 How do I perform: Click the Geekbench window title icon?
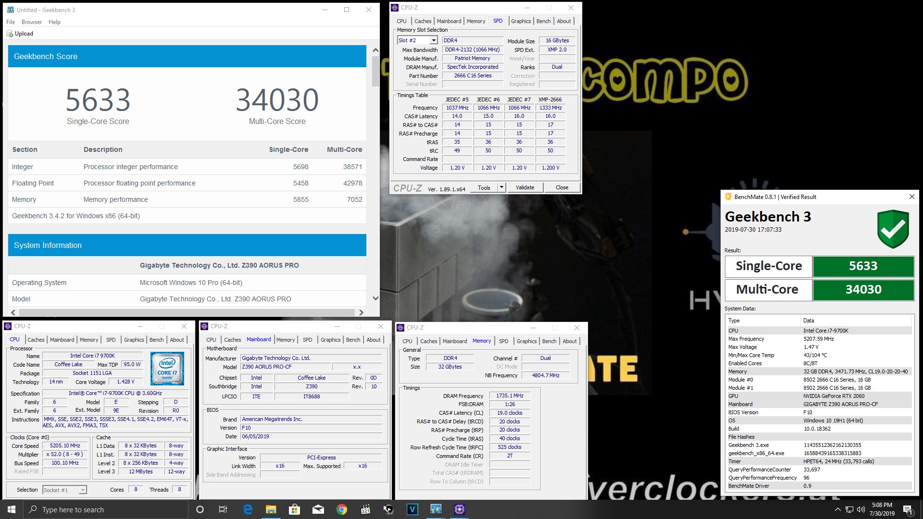pyautogui.click(x=11, y=10)
